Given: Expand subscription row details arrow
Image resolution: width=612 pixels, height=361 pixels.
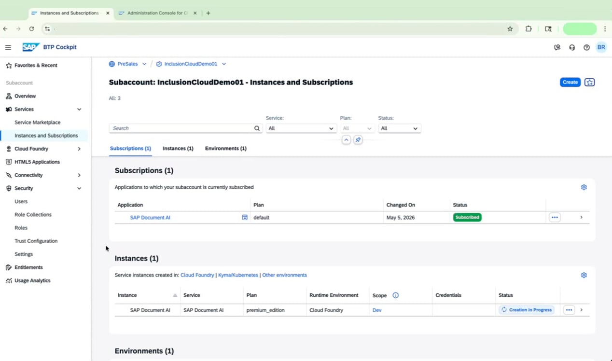Looking at the screenshot, I should pyautogui.click(x=581, y=218).
